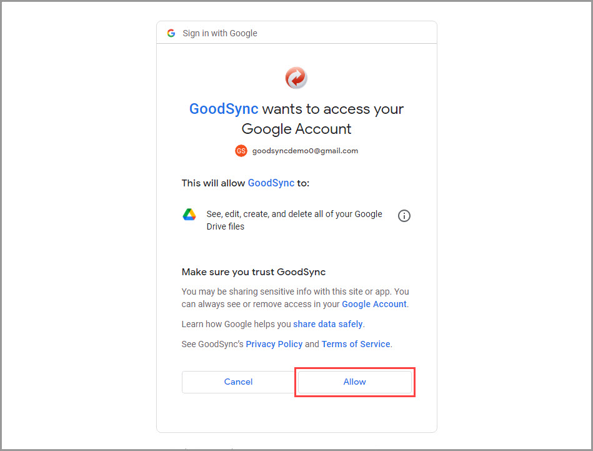Click the Sign in with Google header text
This screenshot has height=451, width=593.
pyautogui.click(x=219, y=33)
